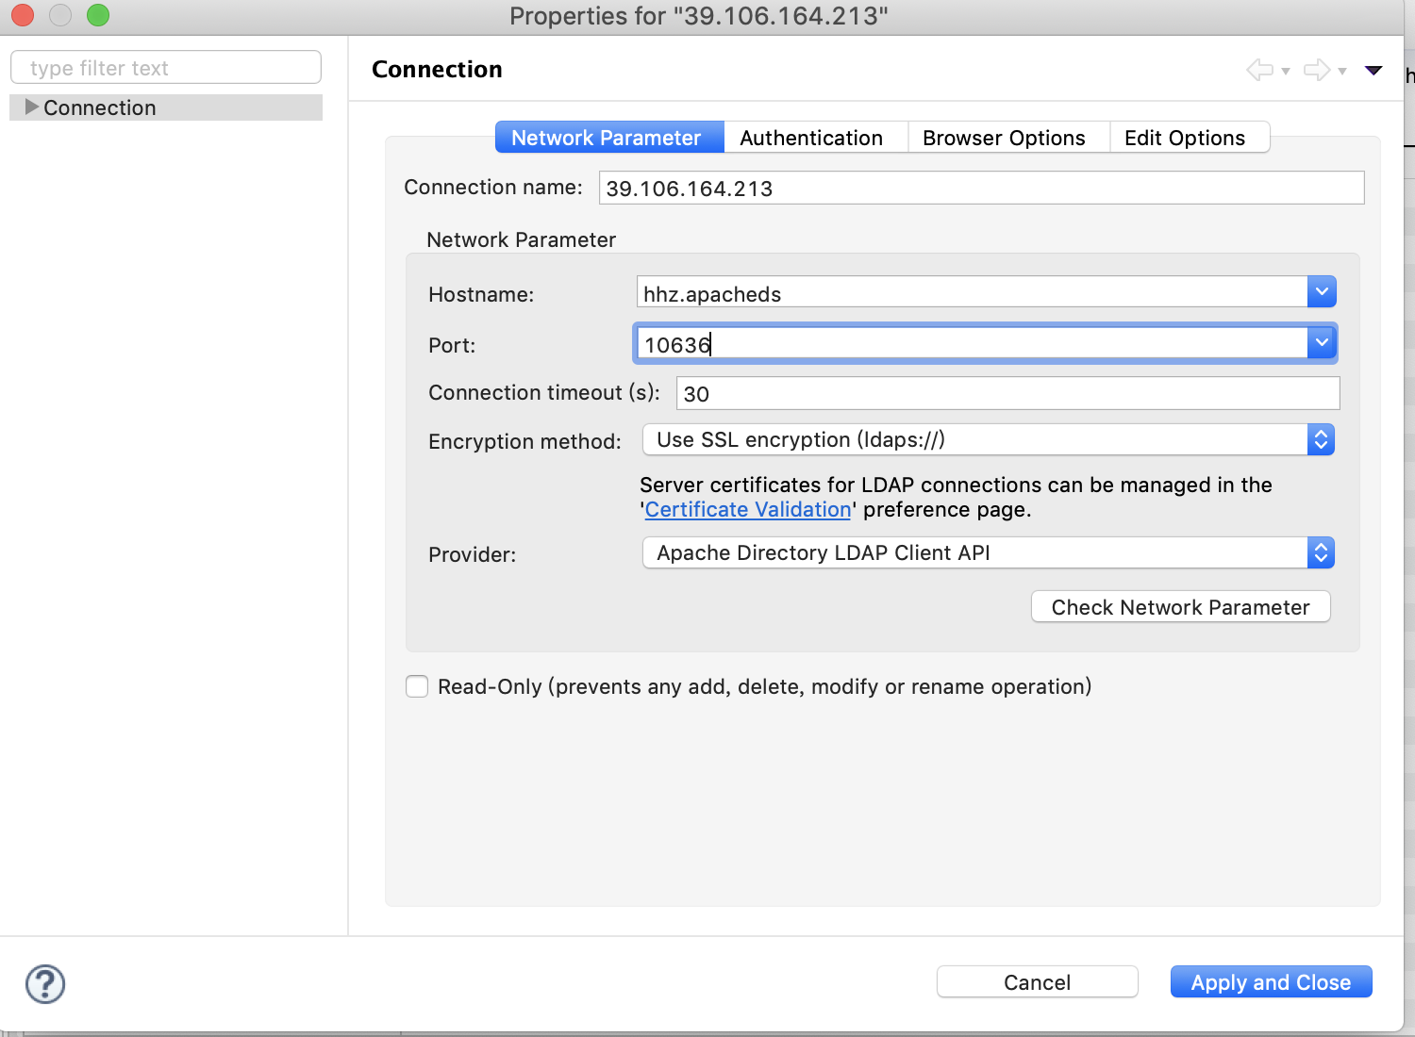
Task: Click the type filter text field
Action: [165, 67]
